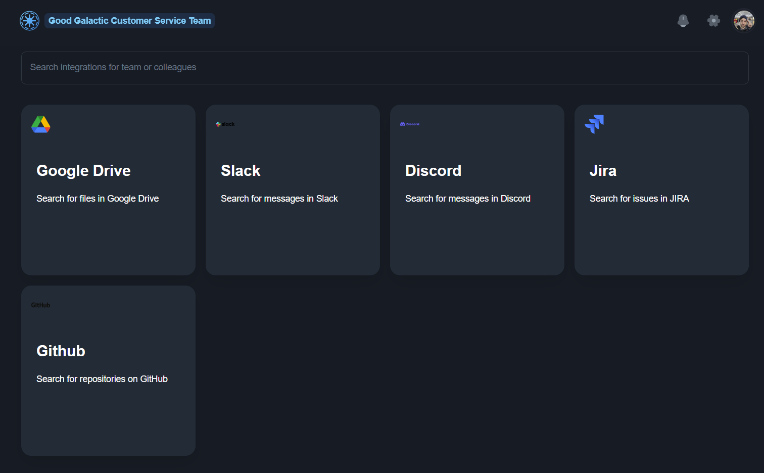This screenshot has height=473, width=764.
Task: Open settings via the gear icon
Action: (713, 21)
